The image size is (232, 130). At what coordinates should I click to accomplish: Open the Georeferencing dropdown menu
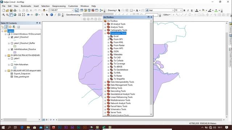click(74, 15)
